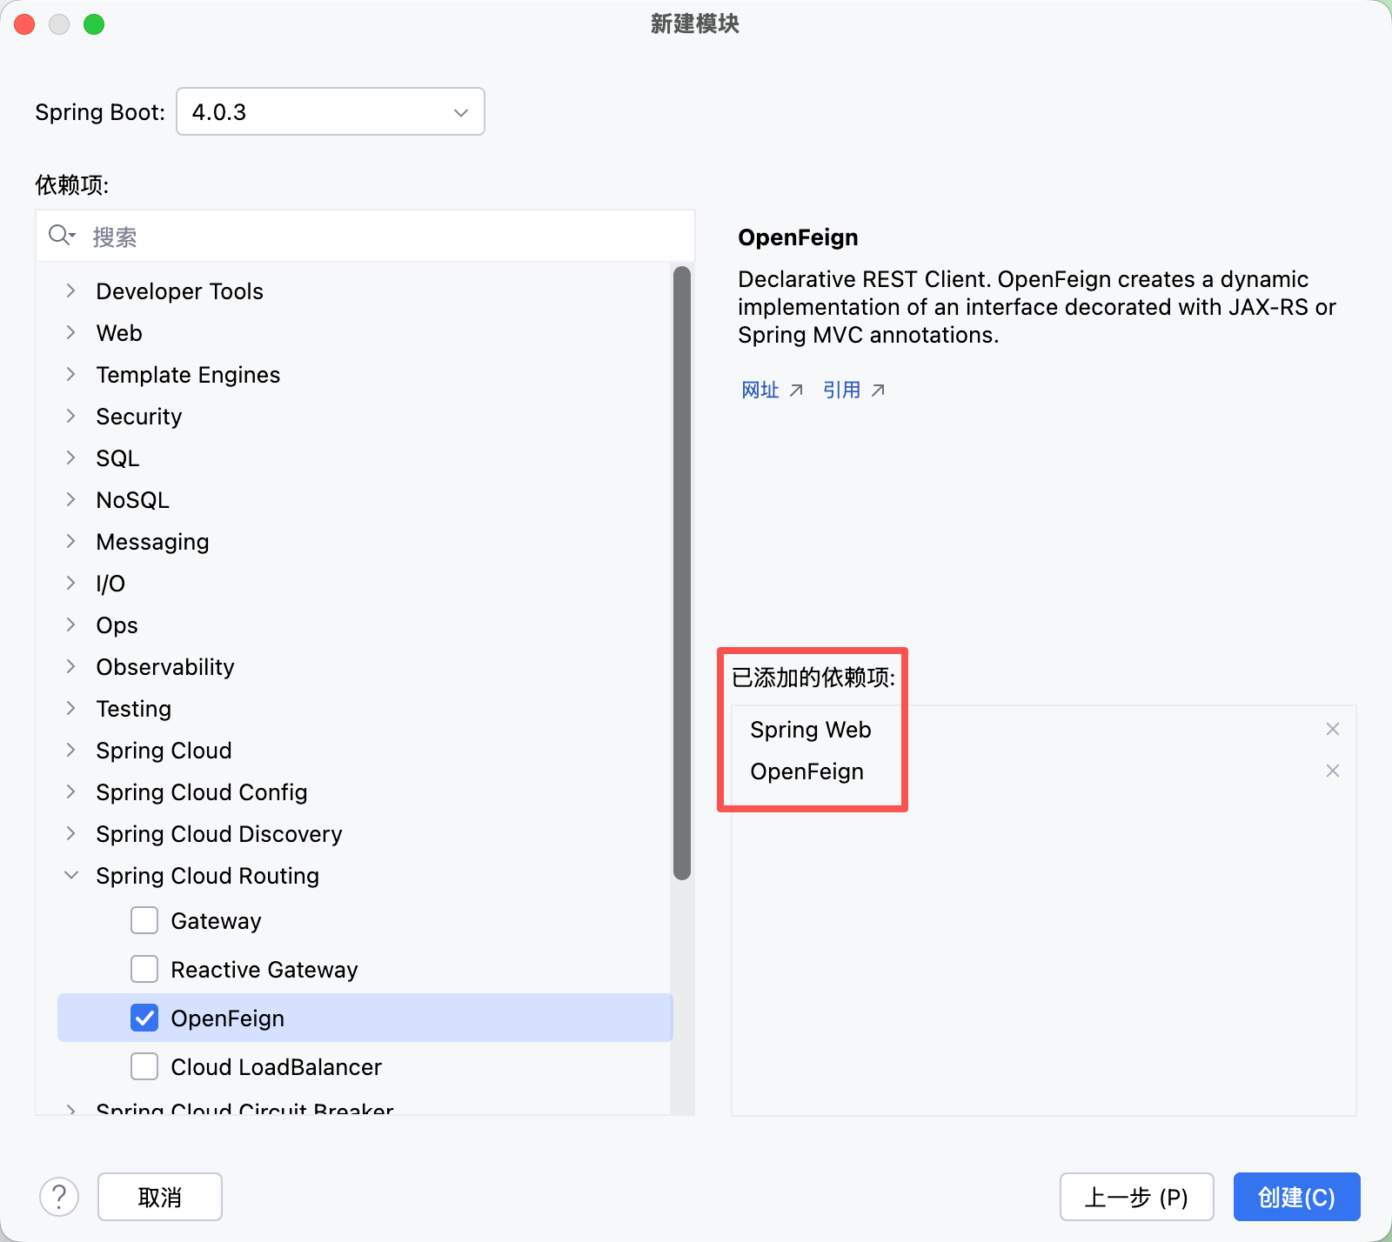This screenshot has height=1242, width=1392.
Task: Expand the Template Engines category
Action: tap(71, 374)
